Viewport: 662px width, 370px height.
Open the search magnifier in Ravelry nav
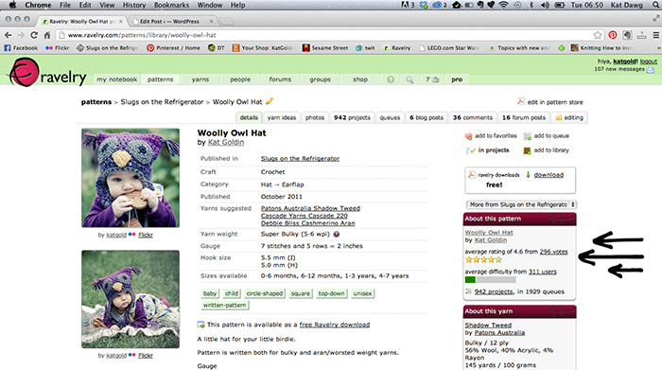coord(409,79)
